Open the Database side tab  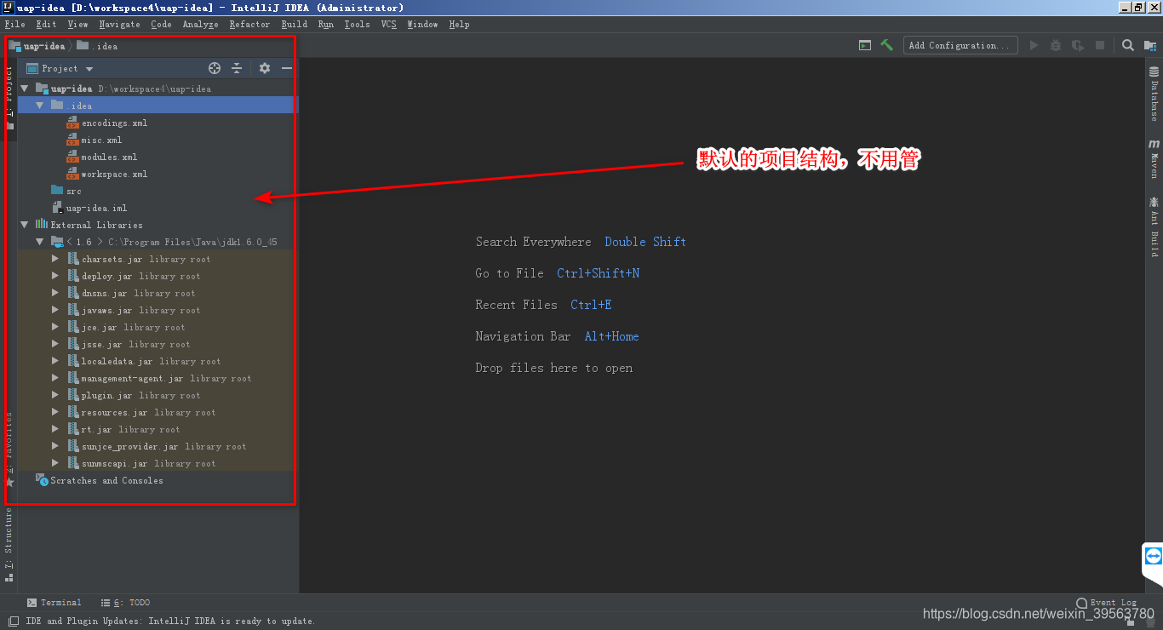click(x=1154, y=94)
